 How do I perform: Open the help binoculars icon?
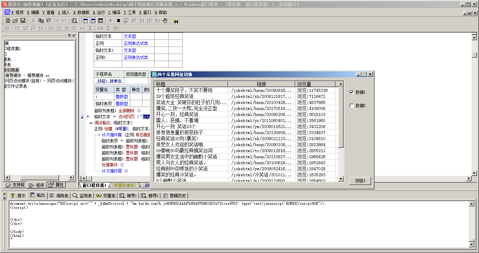[175, 20]
